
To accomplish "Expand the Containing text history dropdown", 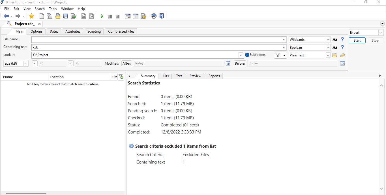I will pos(284,47).
